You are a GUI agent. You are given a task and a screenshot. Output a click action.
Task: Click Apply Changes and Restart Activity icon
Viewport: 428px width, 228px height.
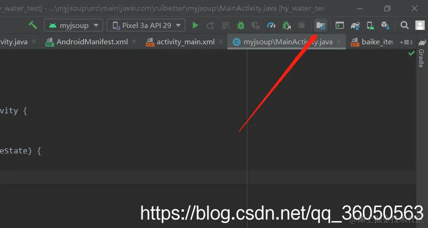[x=210, y=26]
